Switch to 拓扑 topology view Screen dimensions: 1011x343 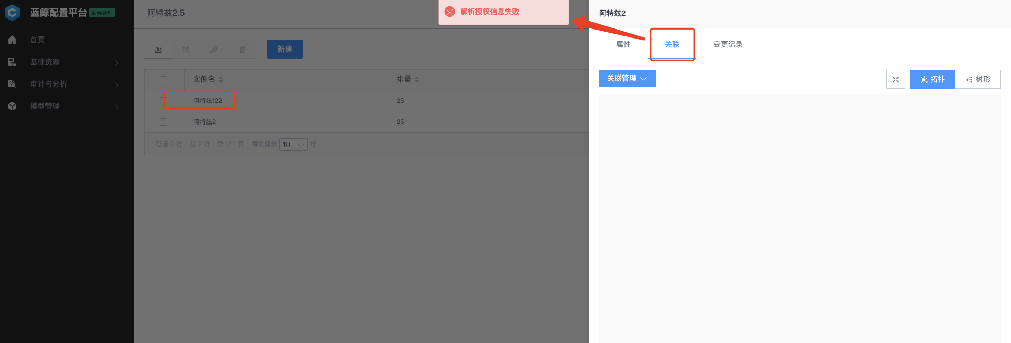pos(932,79)
